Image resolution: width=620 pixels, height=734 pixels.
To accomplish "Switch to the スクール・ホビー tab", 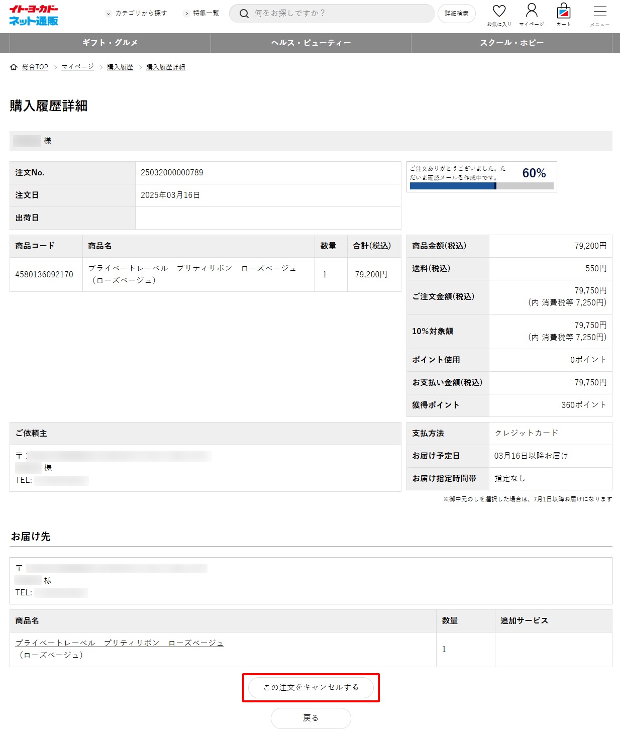I will click(x=511, y=43).
